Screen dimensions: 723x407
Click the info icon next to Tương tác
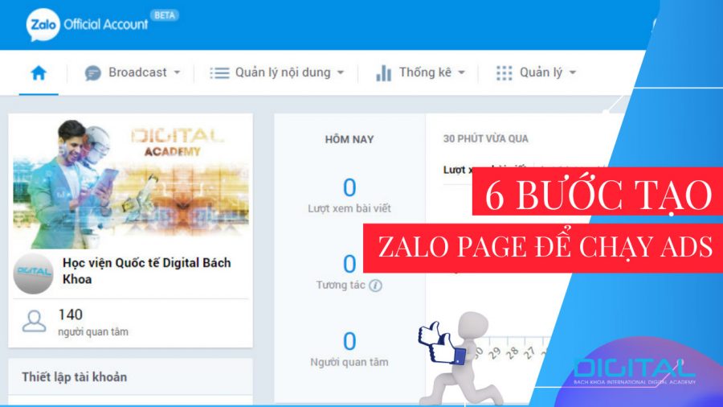point(375,286)
